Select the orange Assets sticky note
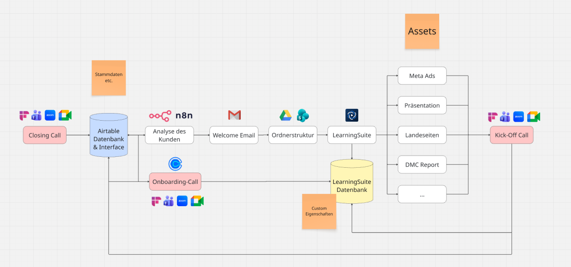Screen dimensions: 571x267 click(x=422, y=31)
